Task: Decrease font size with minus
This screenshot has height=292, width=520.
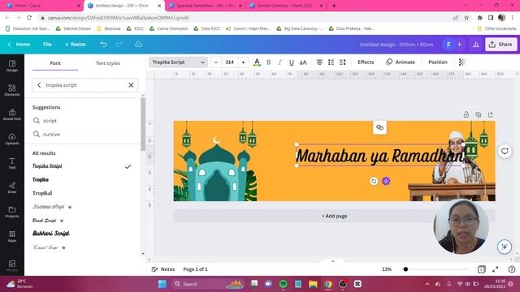Action: 216,62
